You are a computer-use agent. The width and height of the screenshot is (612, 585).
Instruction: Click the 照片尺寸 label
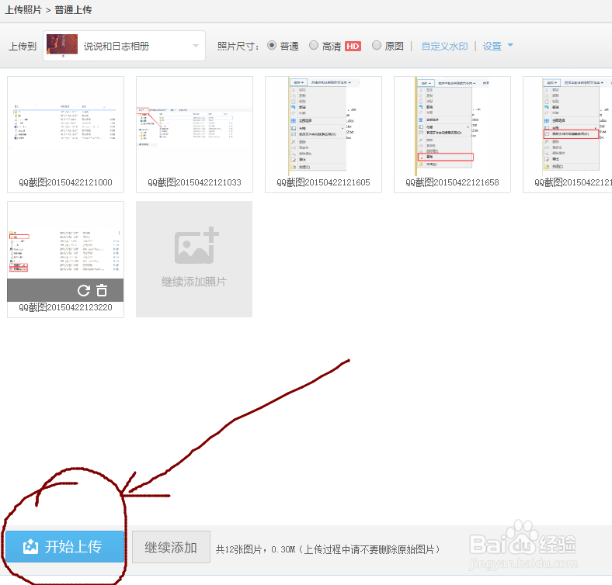coord(238,46)
